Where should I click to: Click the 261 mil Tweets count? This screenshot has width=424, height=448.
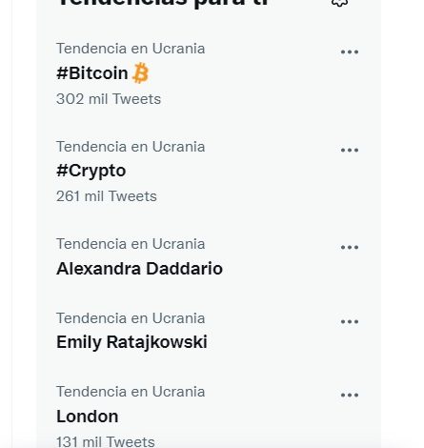pyautogui.click(x=107, y=196)
